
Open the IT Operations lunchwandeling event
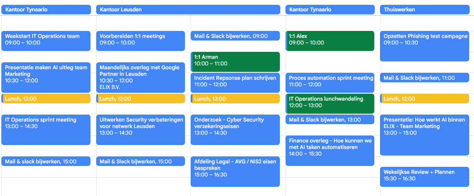(x=330, y=104)
